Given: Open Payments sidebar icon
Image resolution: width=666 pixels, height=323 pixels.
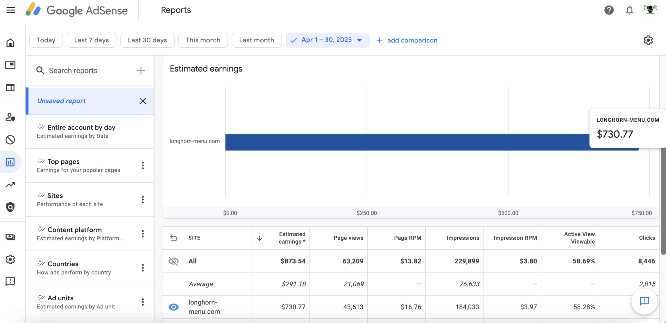Looking at the screenshot, I should 10,237.
